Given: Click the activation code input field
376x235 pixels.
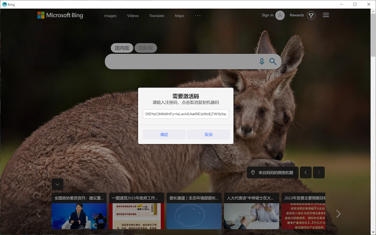Looking at the screenshot, I should coord(186,114).
